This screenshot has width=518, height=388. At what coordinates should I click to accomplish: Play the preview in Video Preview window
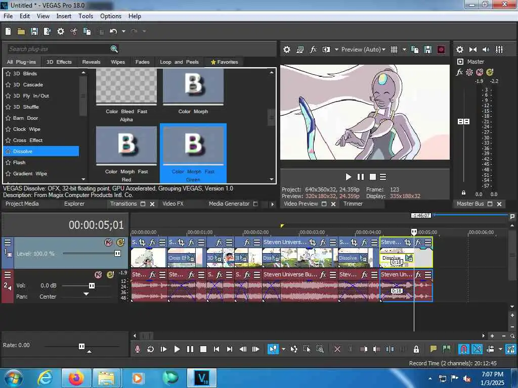(x=348, y=177)
